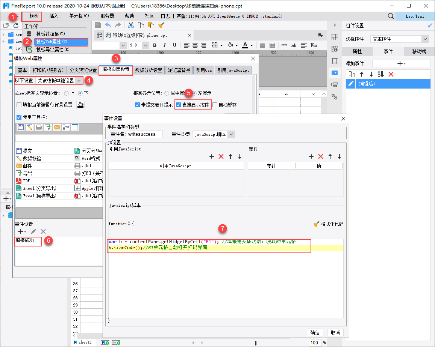
Task: Click the Format painter brush icon
Action: (161, 25)
